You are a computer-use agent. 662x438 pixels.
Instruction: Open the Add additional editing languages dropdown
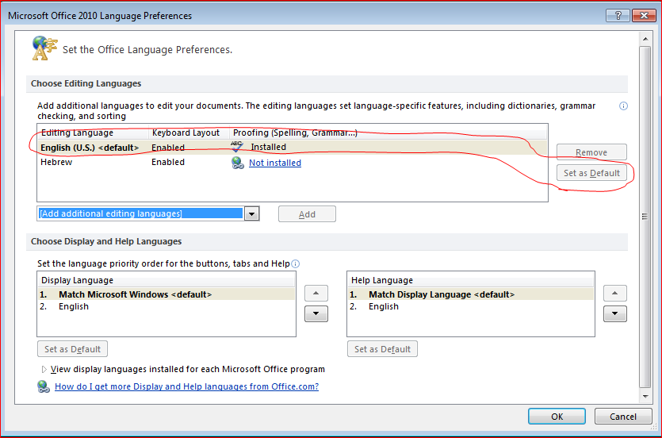point(251,214)
